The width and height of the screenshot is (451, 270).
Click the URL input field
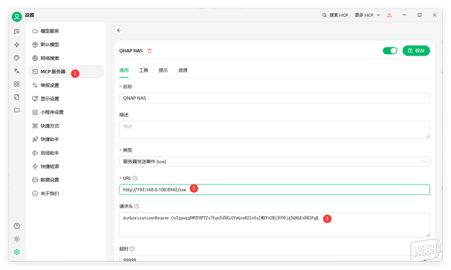[x=274, y=189]
